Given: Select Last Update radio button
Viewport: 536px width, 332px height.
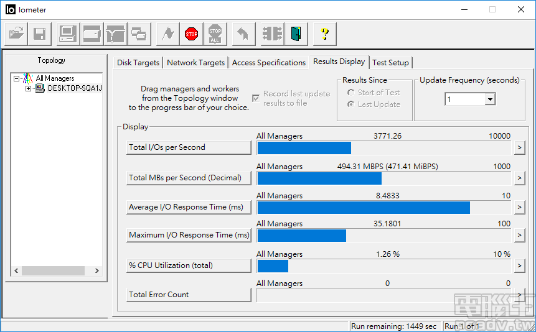Looking at the screenshot, I should click(x=350, y=104).
